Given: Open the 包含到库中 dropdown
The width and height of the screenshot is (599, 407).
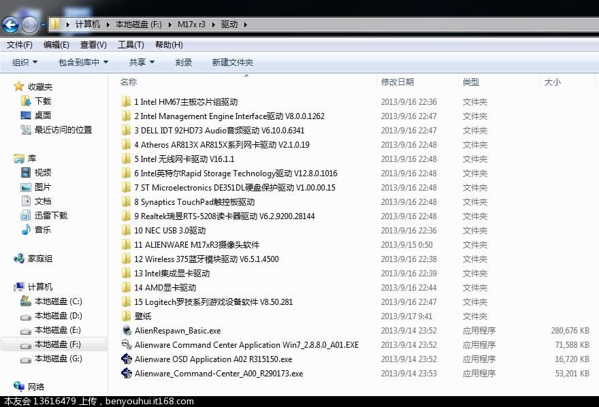Looking at the screenshot, I should tap(83, 62).
